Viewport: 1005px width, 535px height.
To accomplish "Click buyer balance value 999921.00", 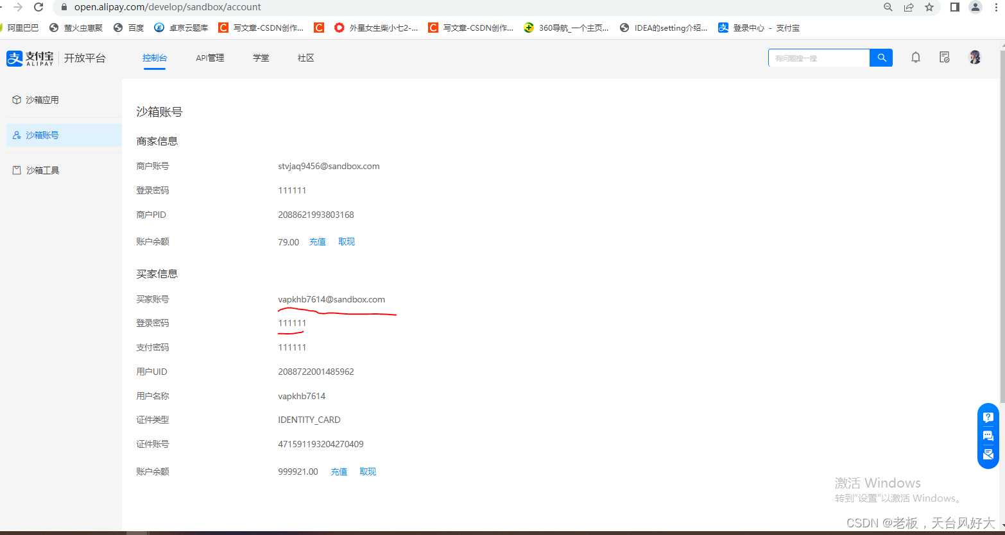I will [x=298, y=472].
